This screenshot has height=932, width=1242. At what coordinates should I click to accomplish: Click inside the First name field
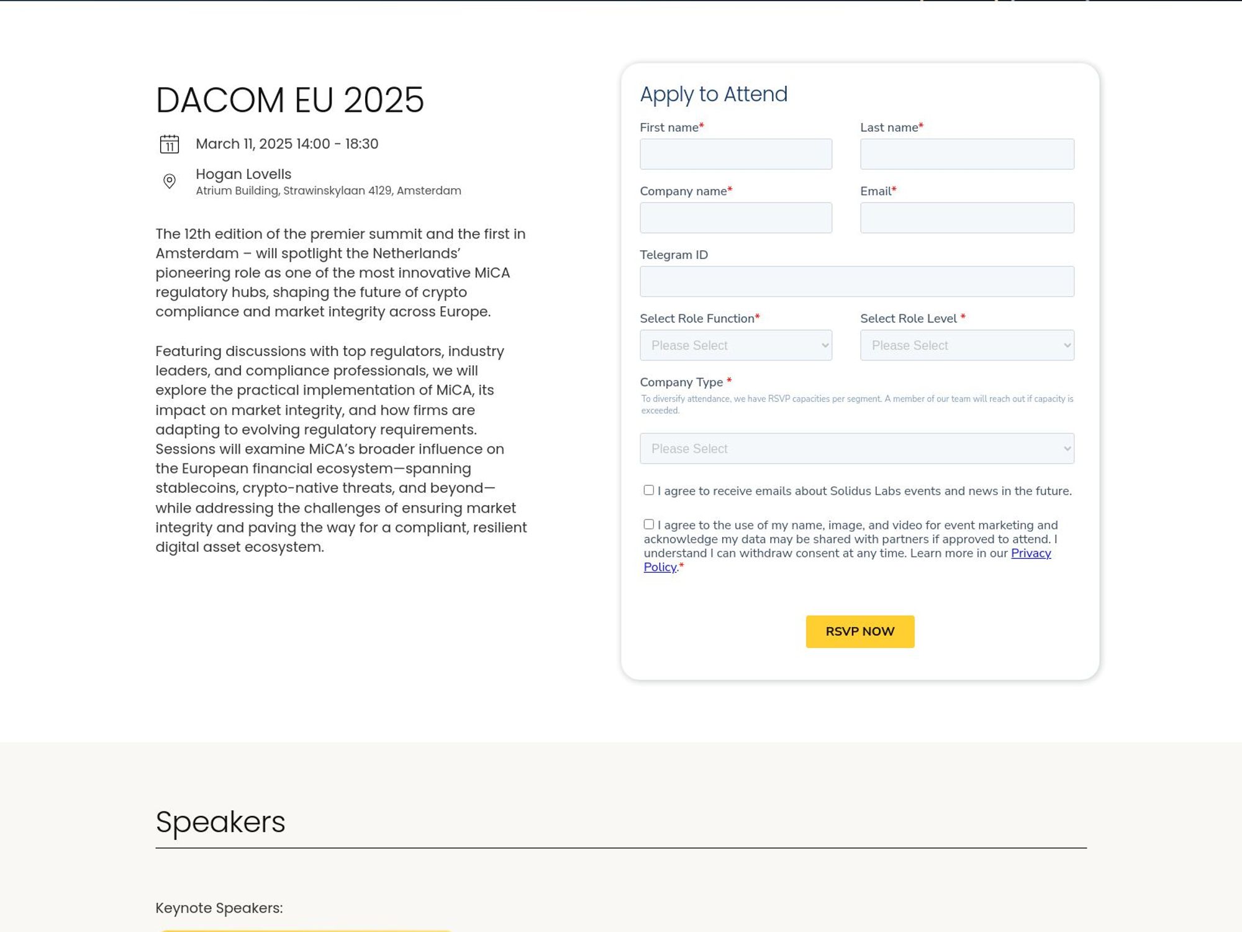pos(735,153)
